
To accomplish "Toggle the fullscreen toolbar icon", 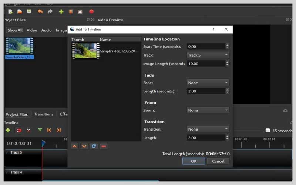I will (x=80, y=12).
